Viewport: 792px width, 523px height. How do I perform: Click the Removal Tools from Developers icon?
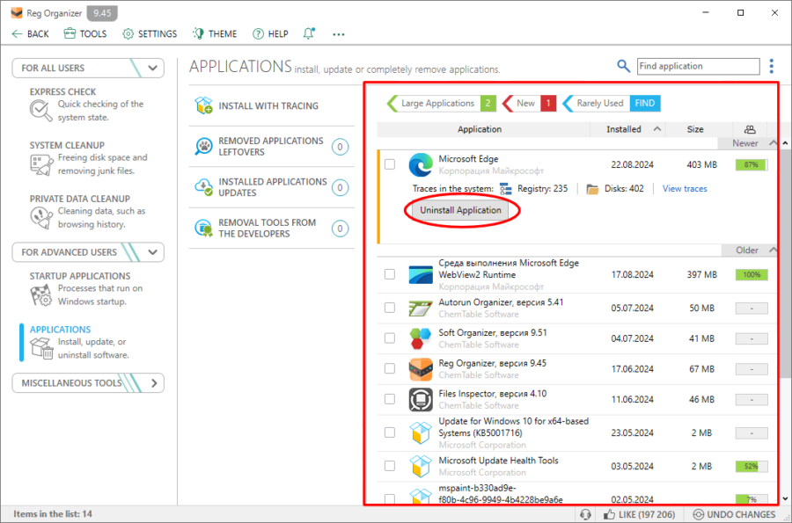[203, 228]
